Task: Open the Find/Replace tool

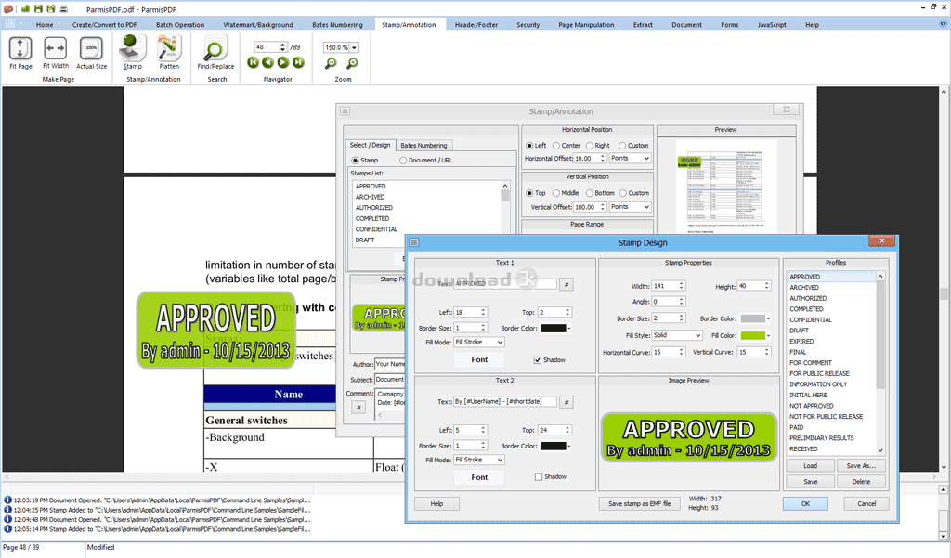Action: pos(215,49)
